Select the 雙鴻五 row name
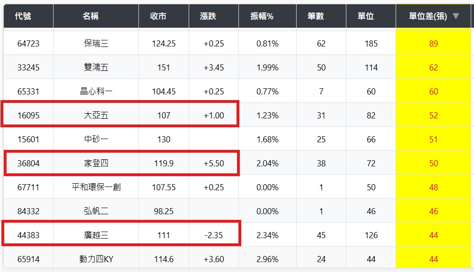Image resolution: width=474 pixels, height=272 pixels. coord(96,68)
